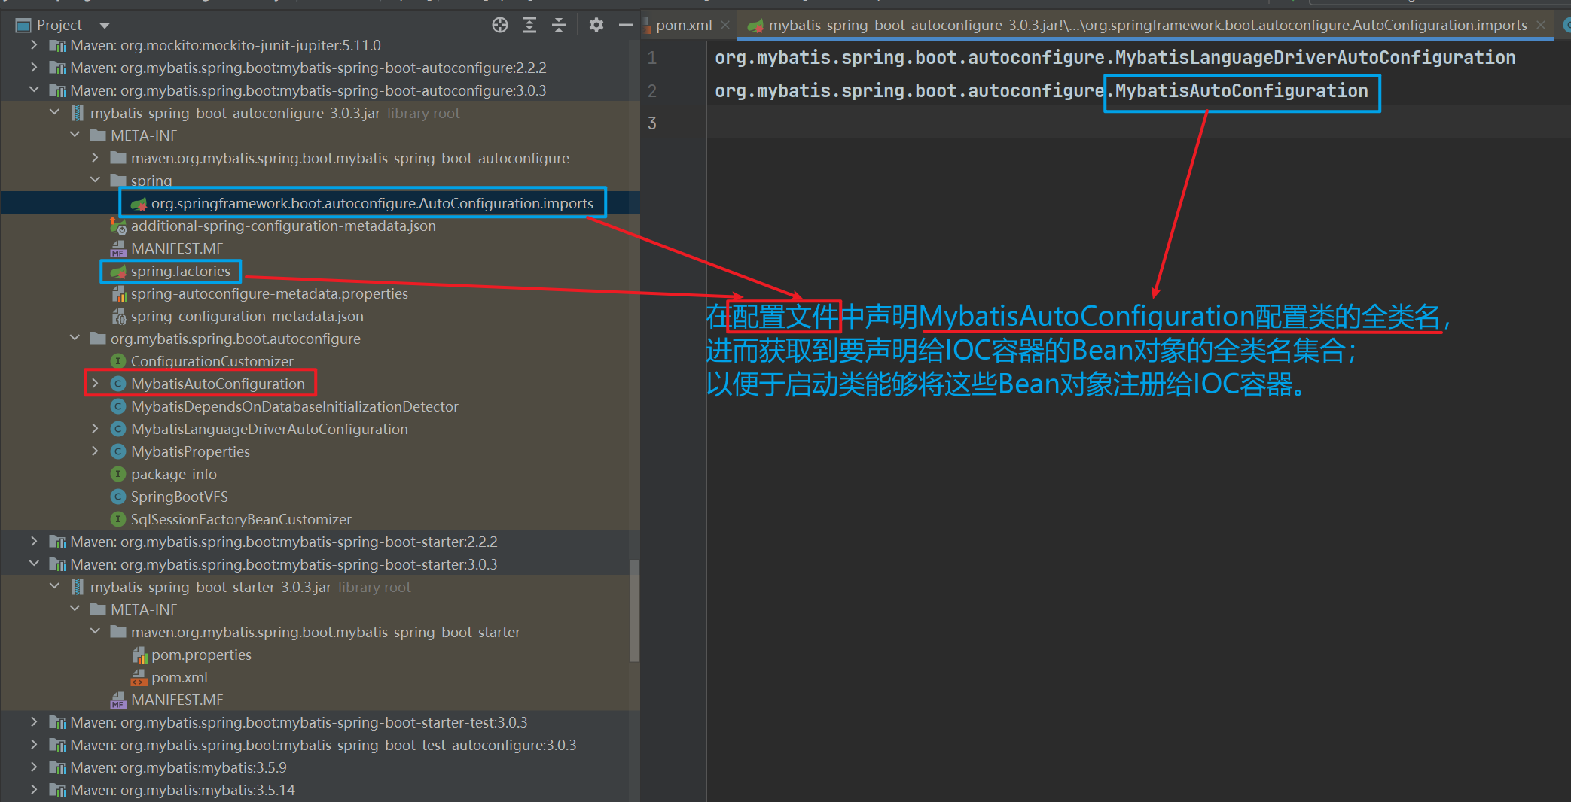The height and width of the screenshot is (802, 1571).
Task: Expand Maven mockito-junit-jupiter:5.11.0 library
Action: point(34,45)
